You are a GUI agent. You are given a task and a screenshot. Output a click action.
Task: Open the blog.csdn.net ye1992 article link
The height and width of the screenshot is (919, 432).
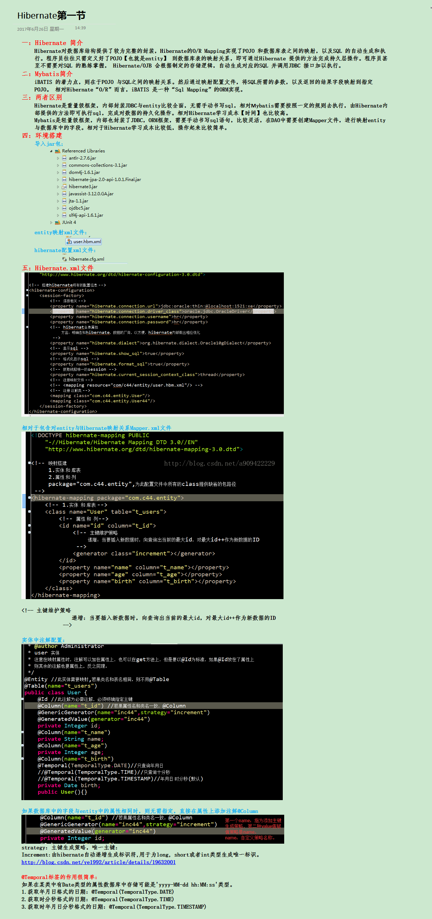(99, 862)
